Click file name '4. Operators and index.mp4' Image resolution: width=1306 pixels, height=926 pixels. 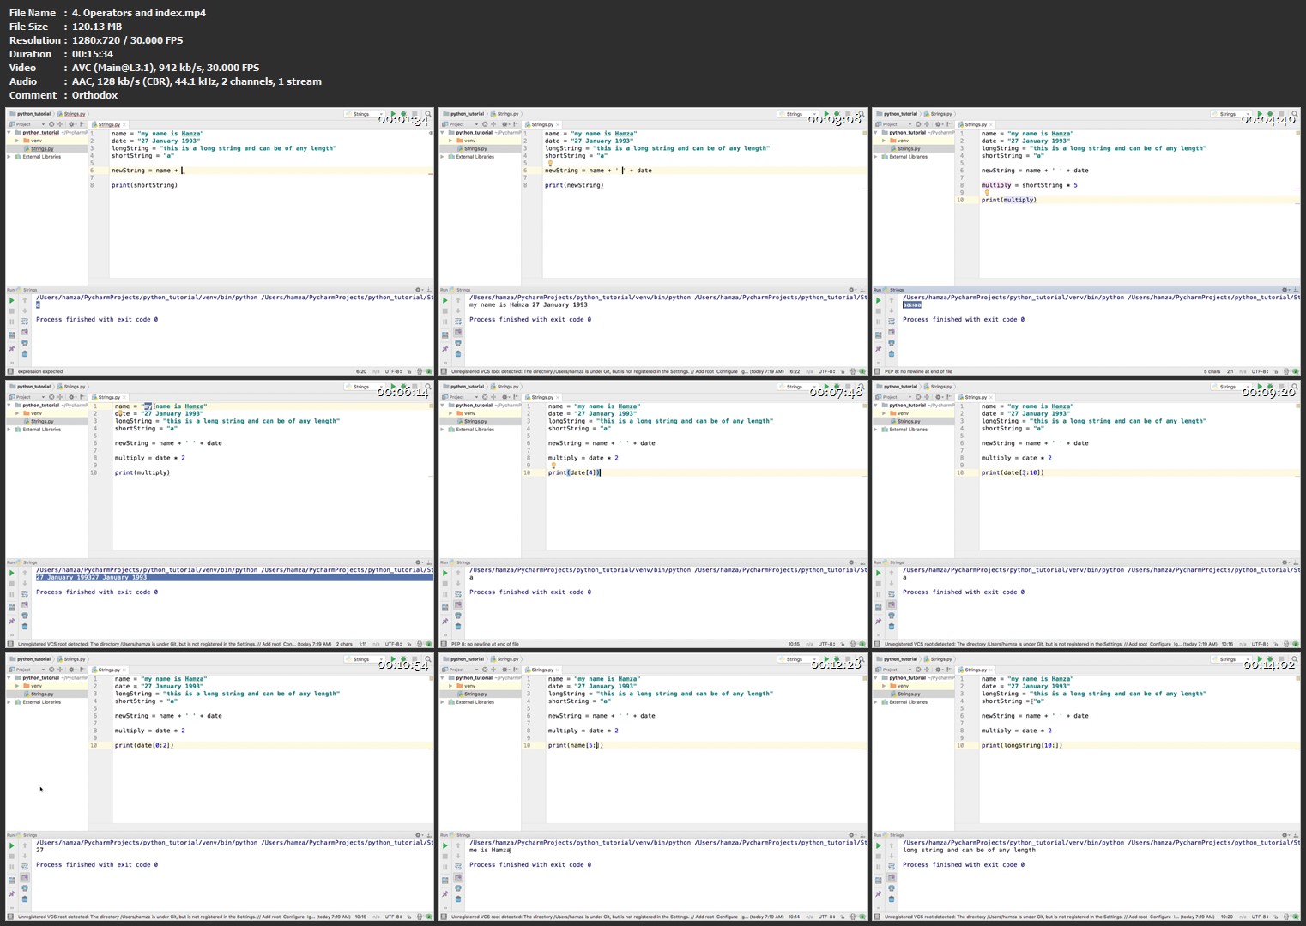tap(139, 13)
